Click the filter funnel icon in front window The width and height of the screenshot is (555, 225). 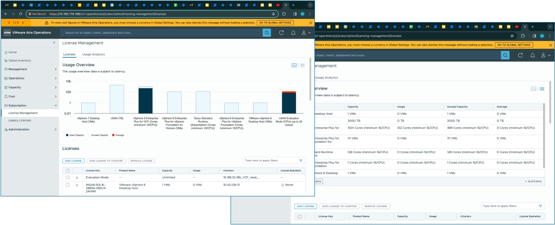[x=301, y=161]
